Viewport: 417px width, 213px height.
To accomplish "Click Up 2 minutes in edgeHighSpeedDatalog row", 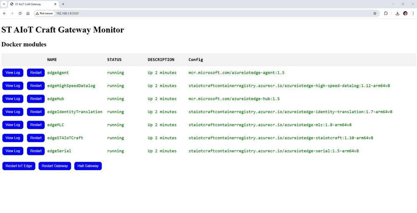I will click(162, 86).
